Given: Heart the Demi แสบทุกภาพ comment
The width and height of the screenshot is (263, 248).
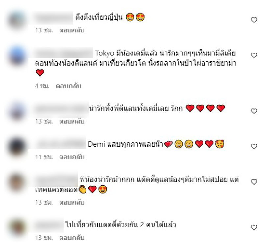Looking at the screenshot, I should click(254, 146).
